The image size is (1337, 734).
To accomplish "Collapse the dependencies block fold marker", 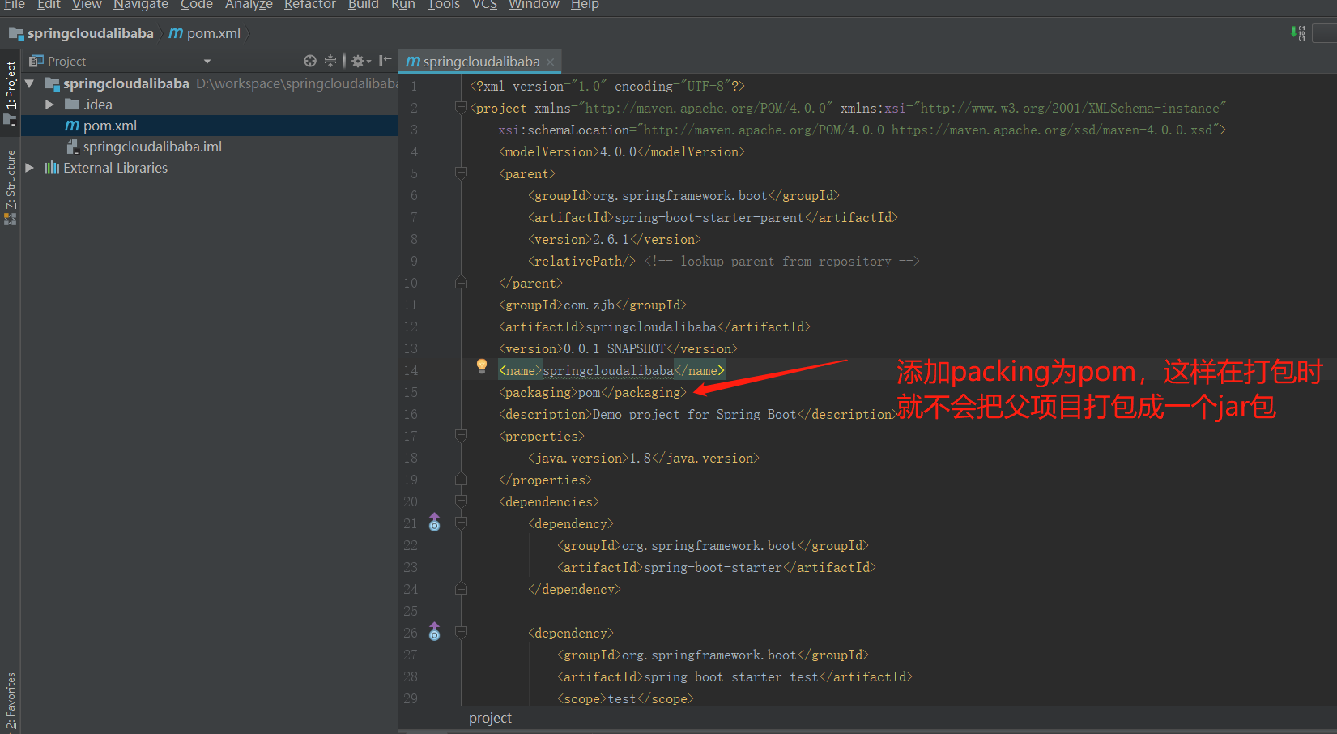I will tap(461, 501).
